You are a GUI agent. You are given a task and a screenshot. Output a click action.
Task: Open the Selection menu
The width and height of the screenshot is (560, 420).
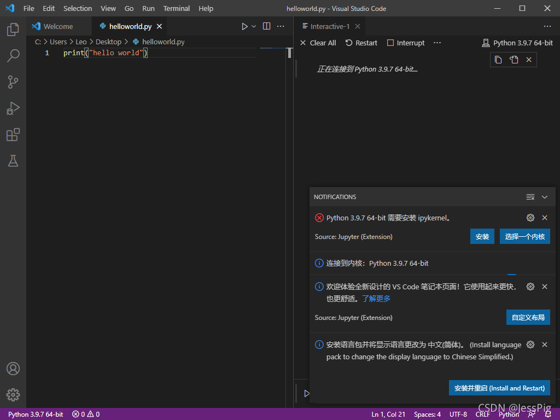tap(78, 8)
